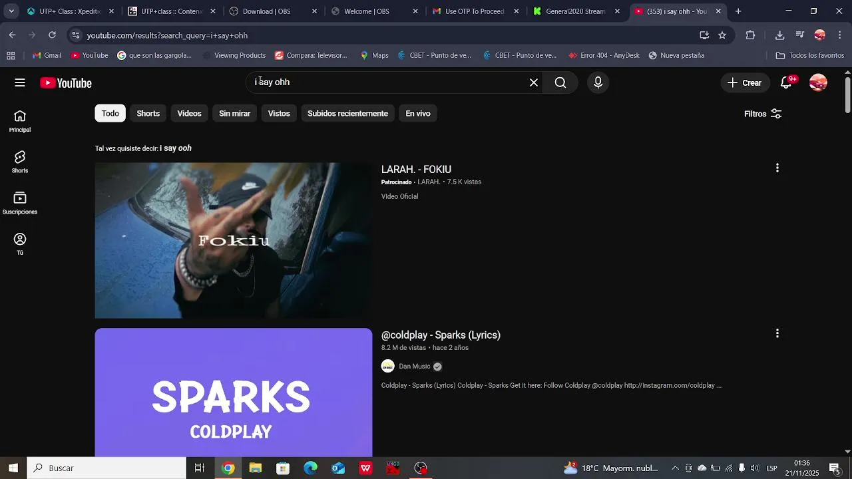Open Principal in the sidebar
This screenshot has width=852, height=479.
click(20, 121)
